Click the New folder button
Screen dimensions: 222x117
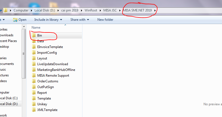105,20
